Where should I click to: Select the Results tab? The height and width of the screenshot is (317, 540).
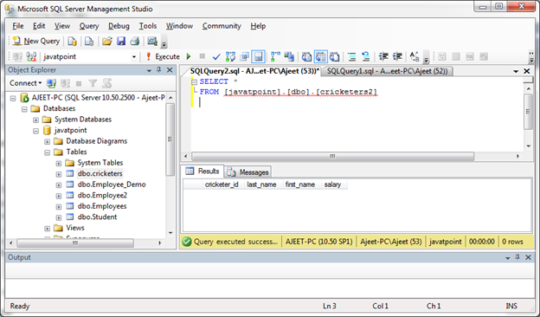[x=202, y=171]
